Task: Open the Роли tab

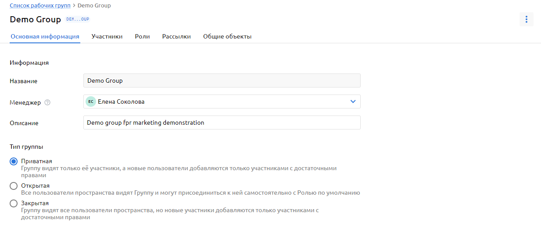Action: (x=142, y=37)
